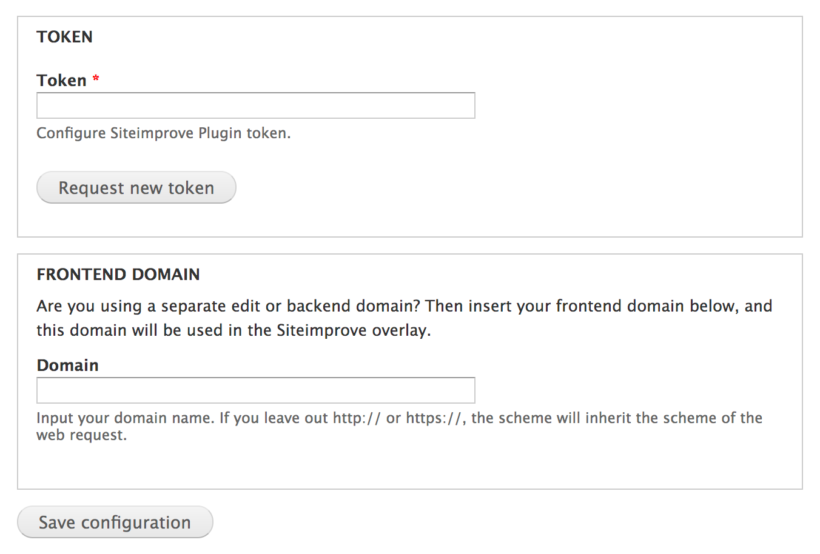Select the FRONTEND DOMAIN section heading
Image resolution: width=820 pixels, height=554 pixels.
(x=118, y=275)
